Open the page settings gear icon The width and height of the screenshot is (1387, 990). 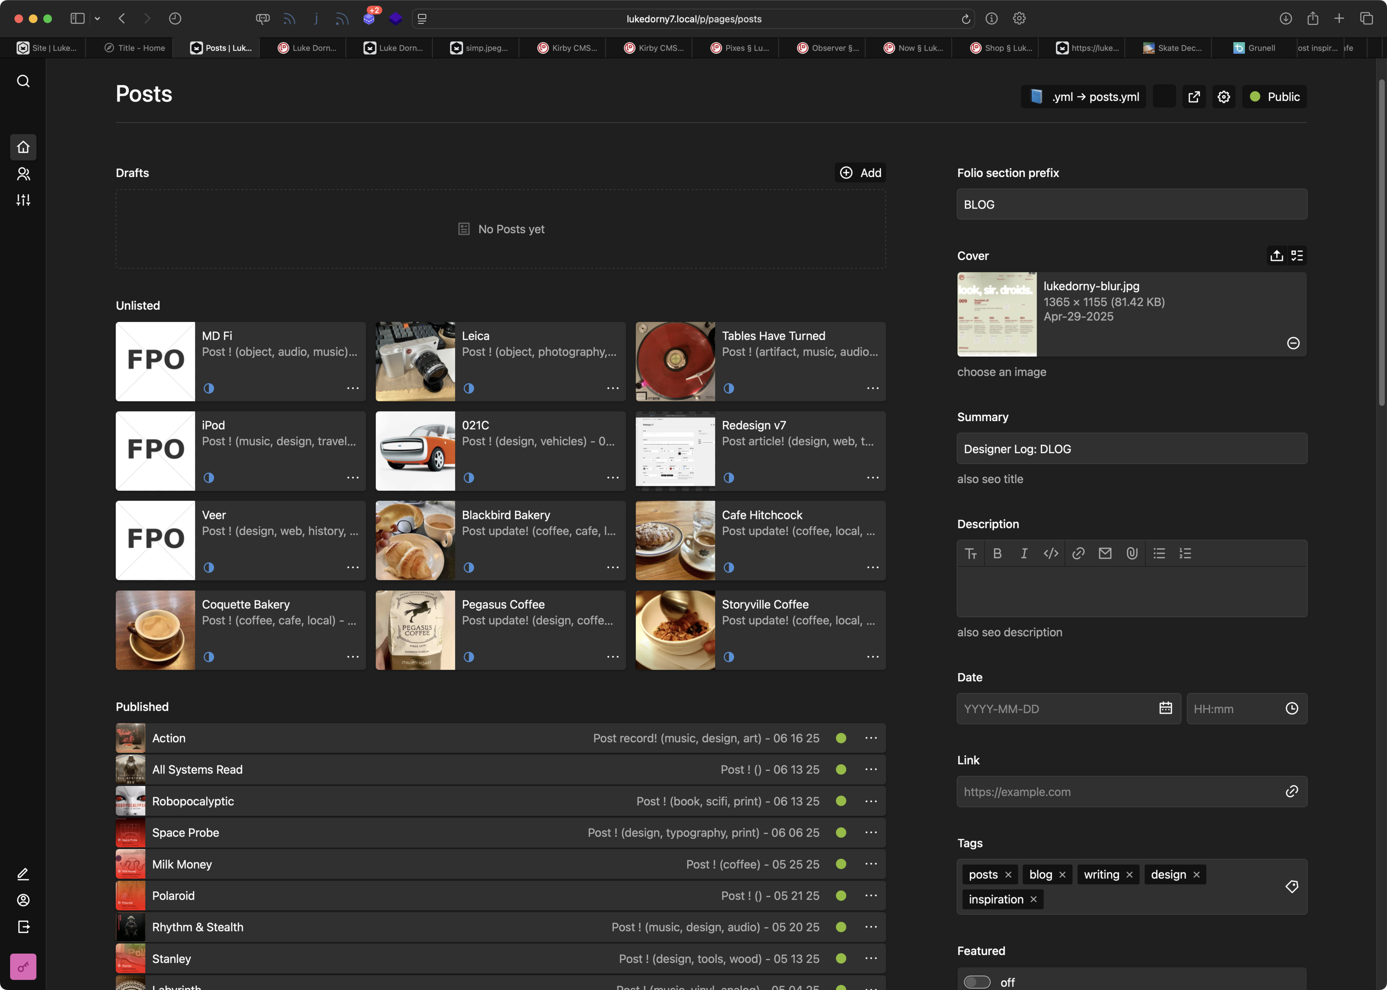(1224, 97)
